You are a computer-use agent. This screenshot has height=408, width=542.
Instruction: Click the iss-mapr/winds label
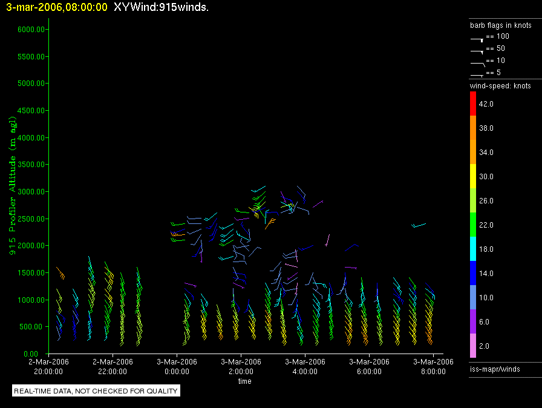495,369
